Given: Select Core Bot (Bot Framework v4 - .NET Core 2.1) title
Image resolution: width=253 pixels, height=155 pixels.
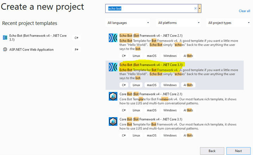Looking at the screenshot, I should click(151, 94).
